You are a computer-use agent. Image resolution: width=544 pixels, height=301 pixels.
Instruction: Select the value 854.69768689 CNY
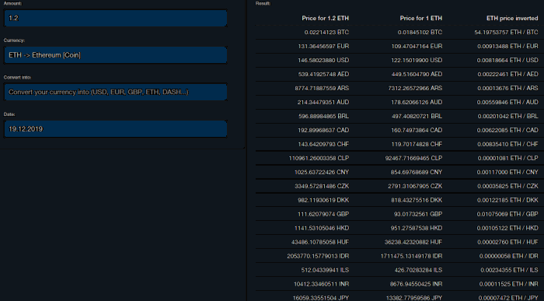(x=417, y=172)
